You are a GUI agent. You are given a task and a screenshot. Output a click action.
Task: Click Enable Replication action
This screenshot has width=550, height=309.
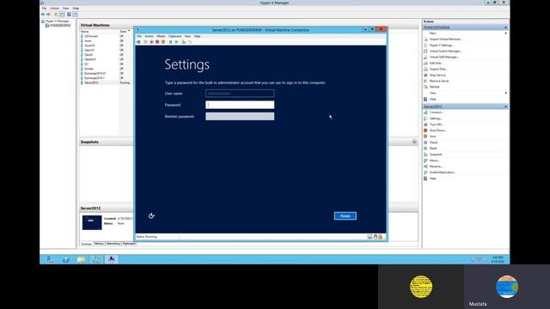pos(443,173)
